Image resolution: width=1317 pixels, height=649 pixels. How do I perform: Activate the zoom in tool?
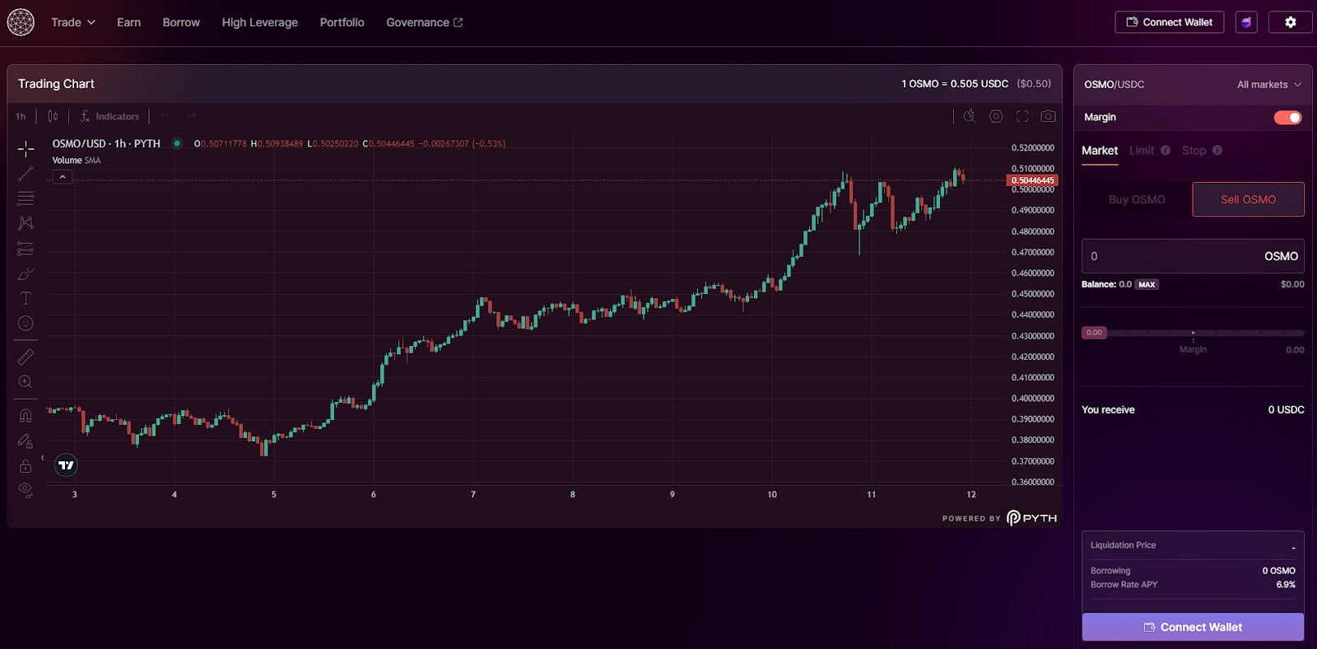pyautogui.click(x=26, y=382)
